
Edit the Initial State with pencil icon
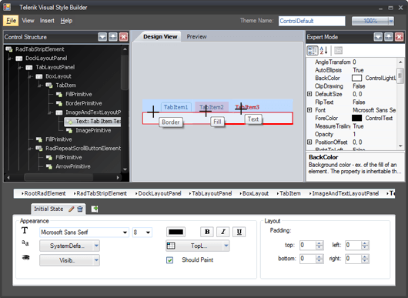coord(72,209)
